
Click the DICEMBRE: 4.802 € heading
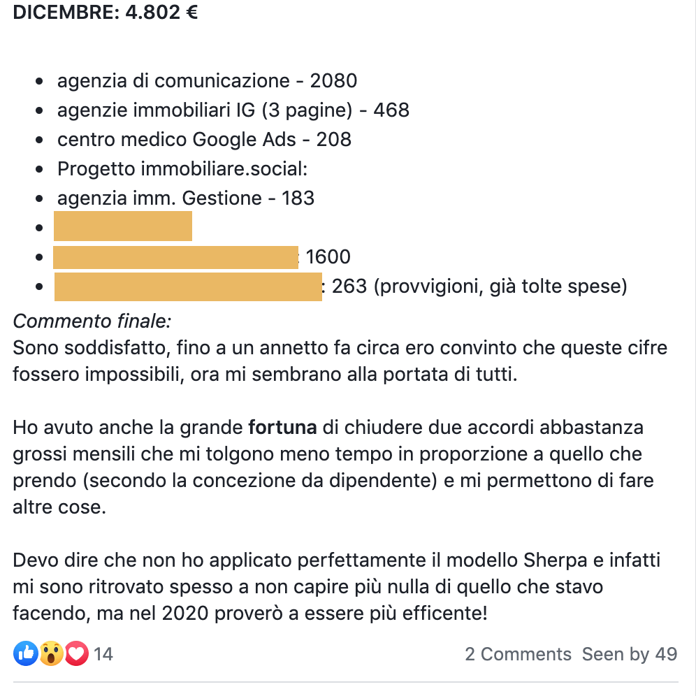click(x=106, y=12)
